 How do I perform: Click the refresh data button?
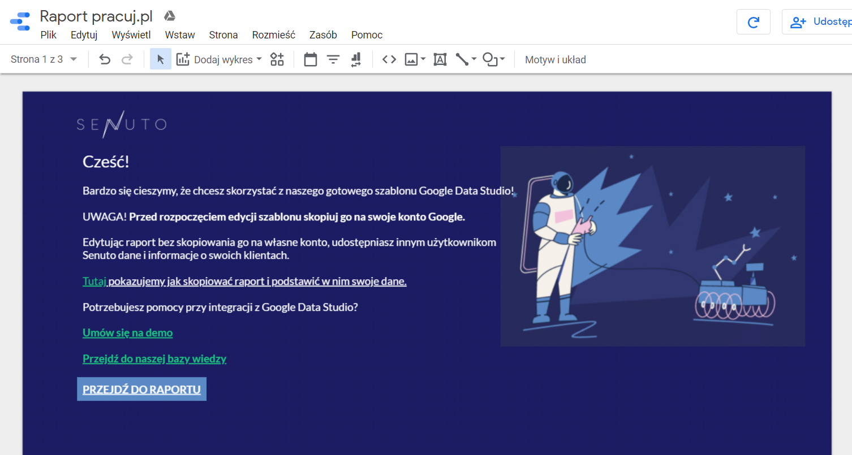tap(753, 22)
